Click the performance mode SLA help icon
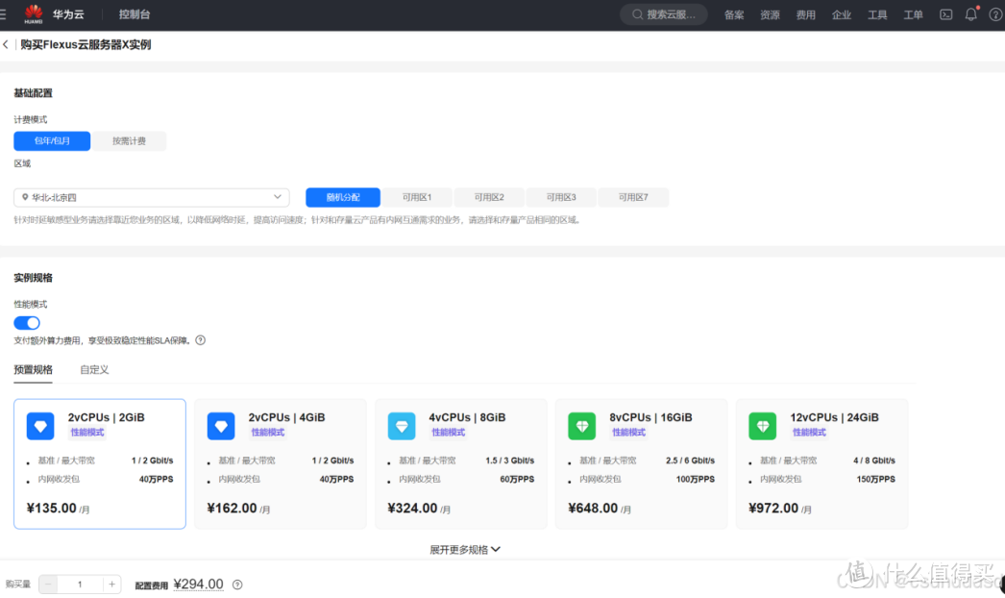 (x=199, y=339)
